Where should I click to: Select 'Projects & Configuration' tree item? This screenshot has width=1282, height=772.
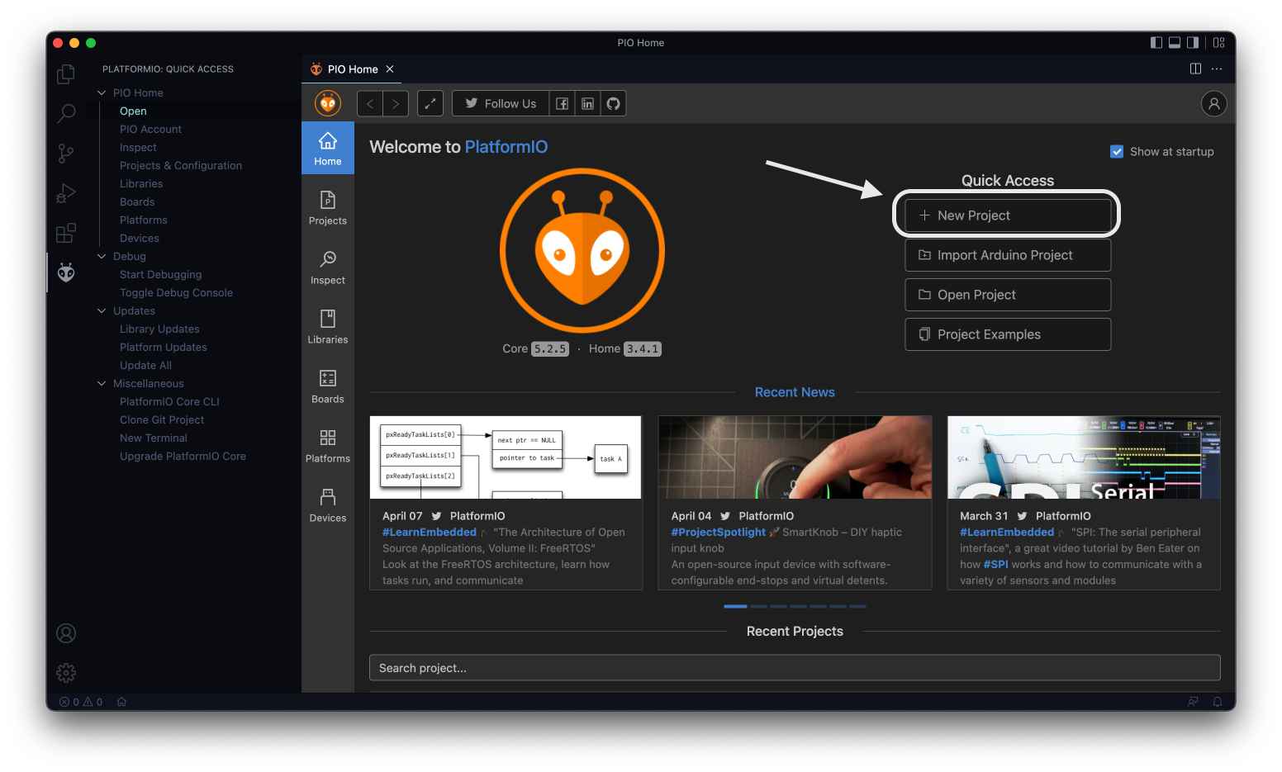pos(181,165)
